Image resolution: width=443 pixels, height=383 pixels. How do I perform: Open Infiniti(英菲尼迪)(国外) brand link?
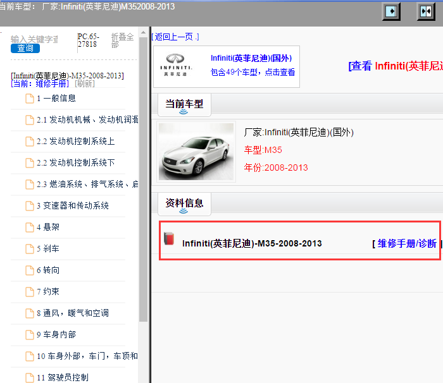click(251, 58)
